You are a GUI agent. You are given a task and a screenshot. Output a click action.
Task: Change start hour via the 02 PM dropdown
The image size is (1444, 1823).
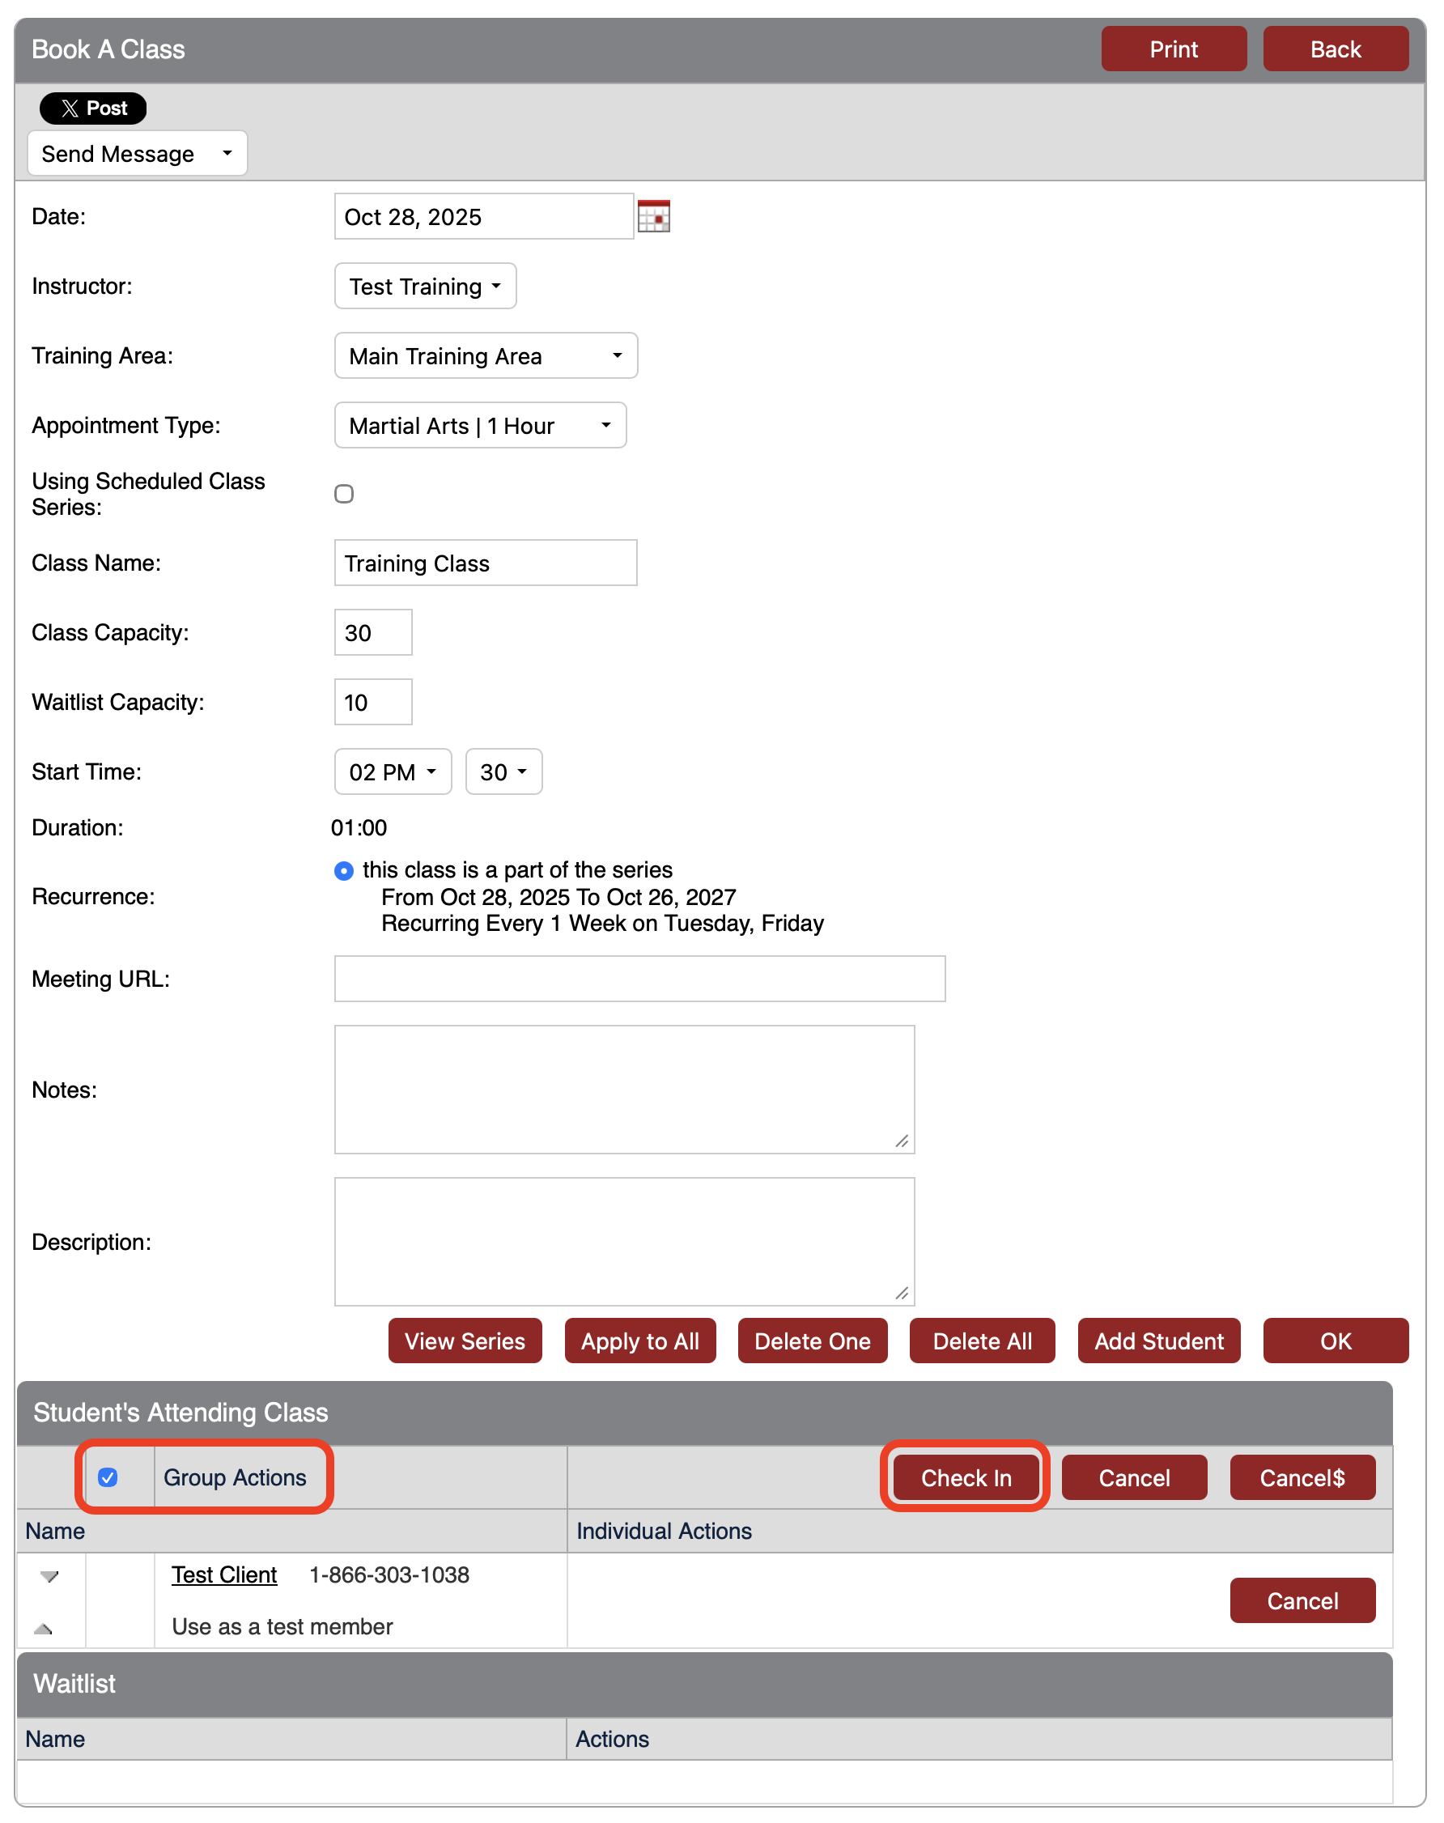pyautogui.click(x=393, y=771)
